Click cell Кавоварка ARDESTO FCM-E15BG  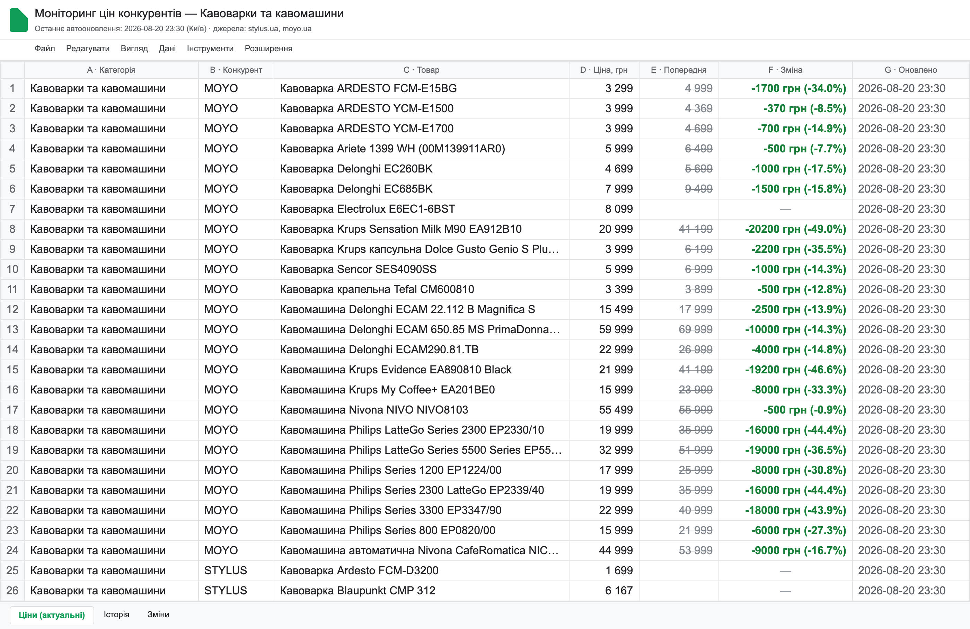(x=421, y=88)
